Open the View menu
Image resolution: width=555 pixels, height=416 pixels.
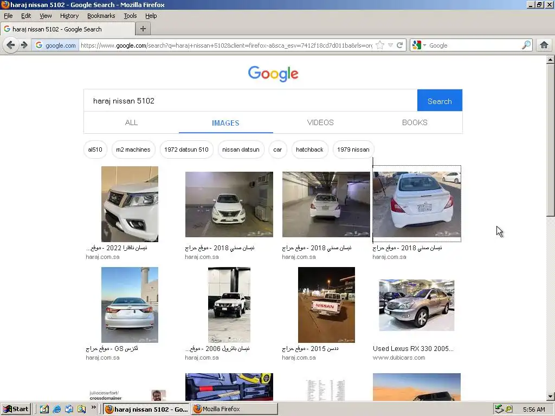coord(46,16)
